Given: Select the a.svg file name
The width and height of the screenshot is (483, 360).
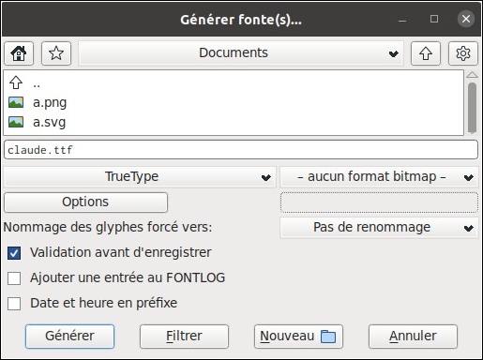Looking at the screenshot, I should (50, 122).
